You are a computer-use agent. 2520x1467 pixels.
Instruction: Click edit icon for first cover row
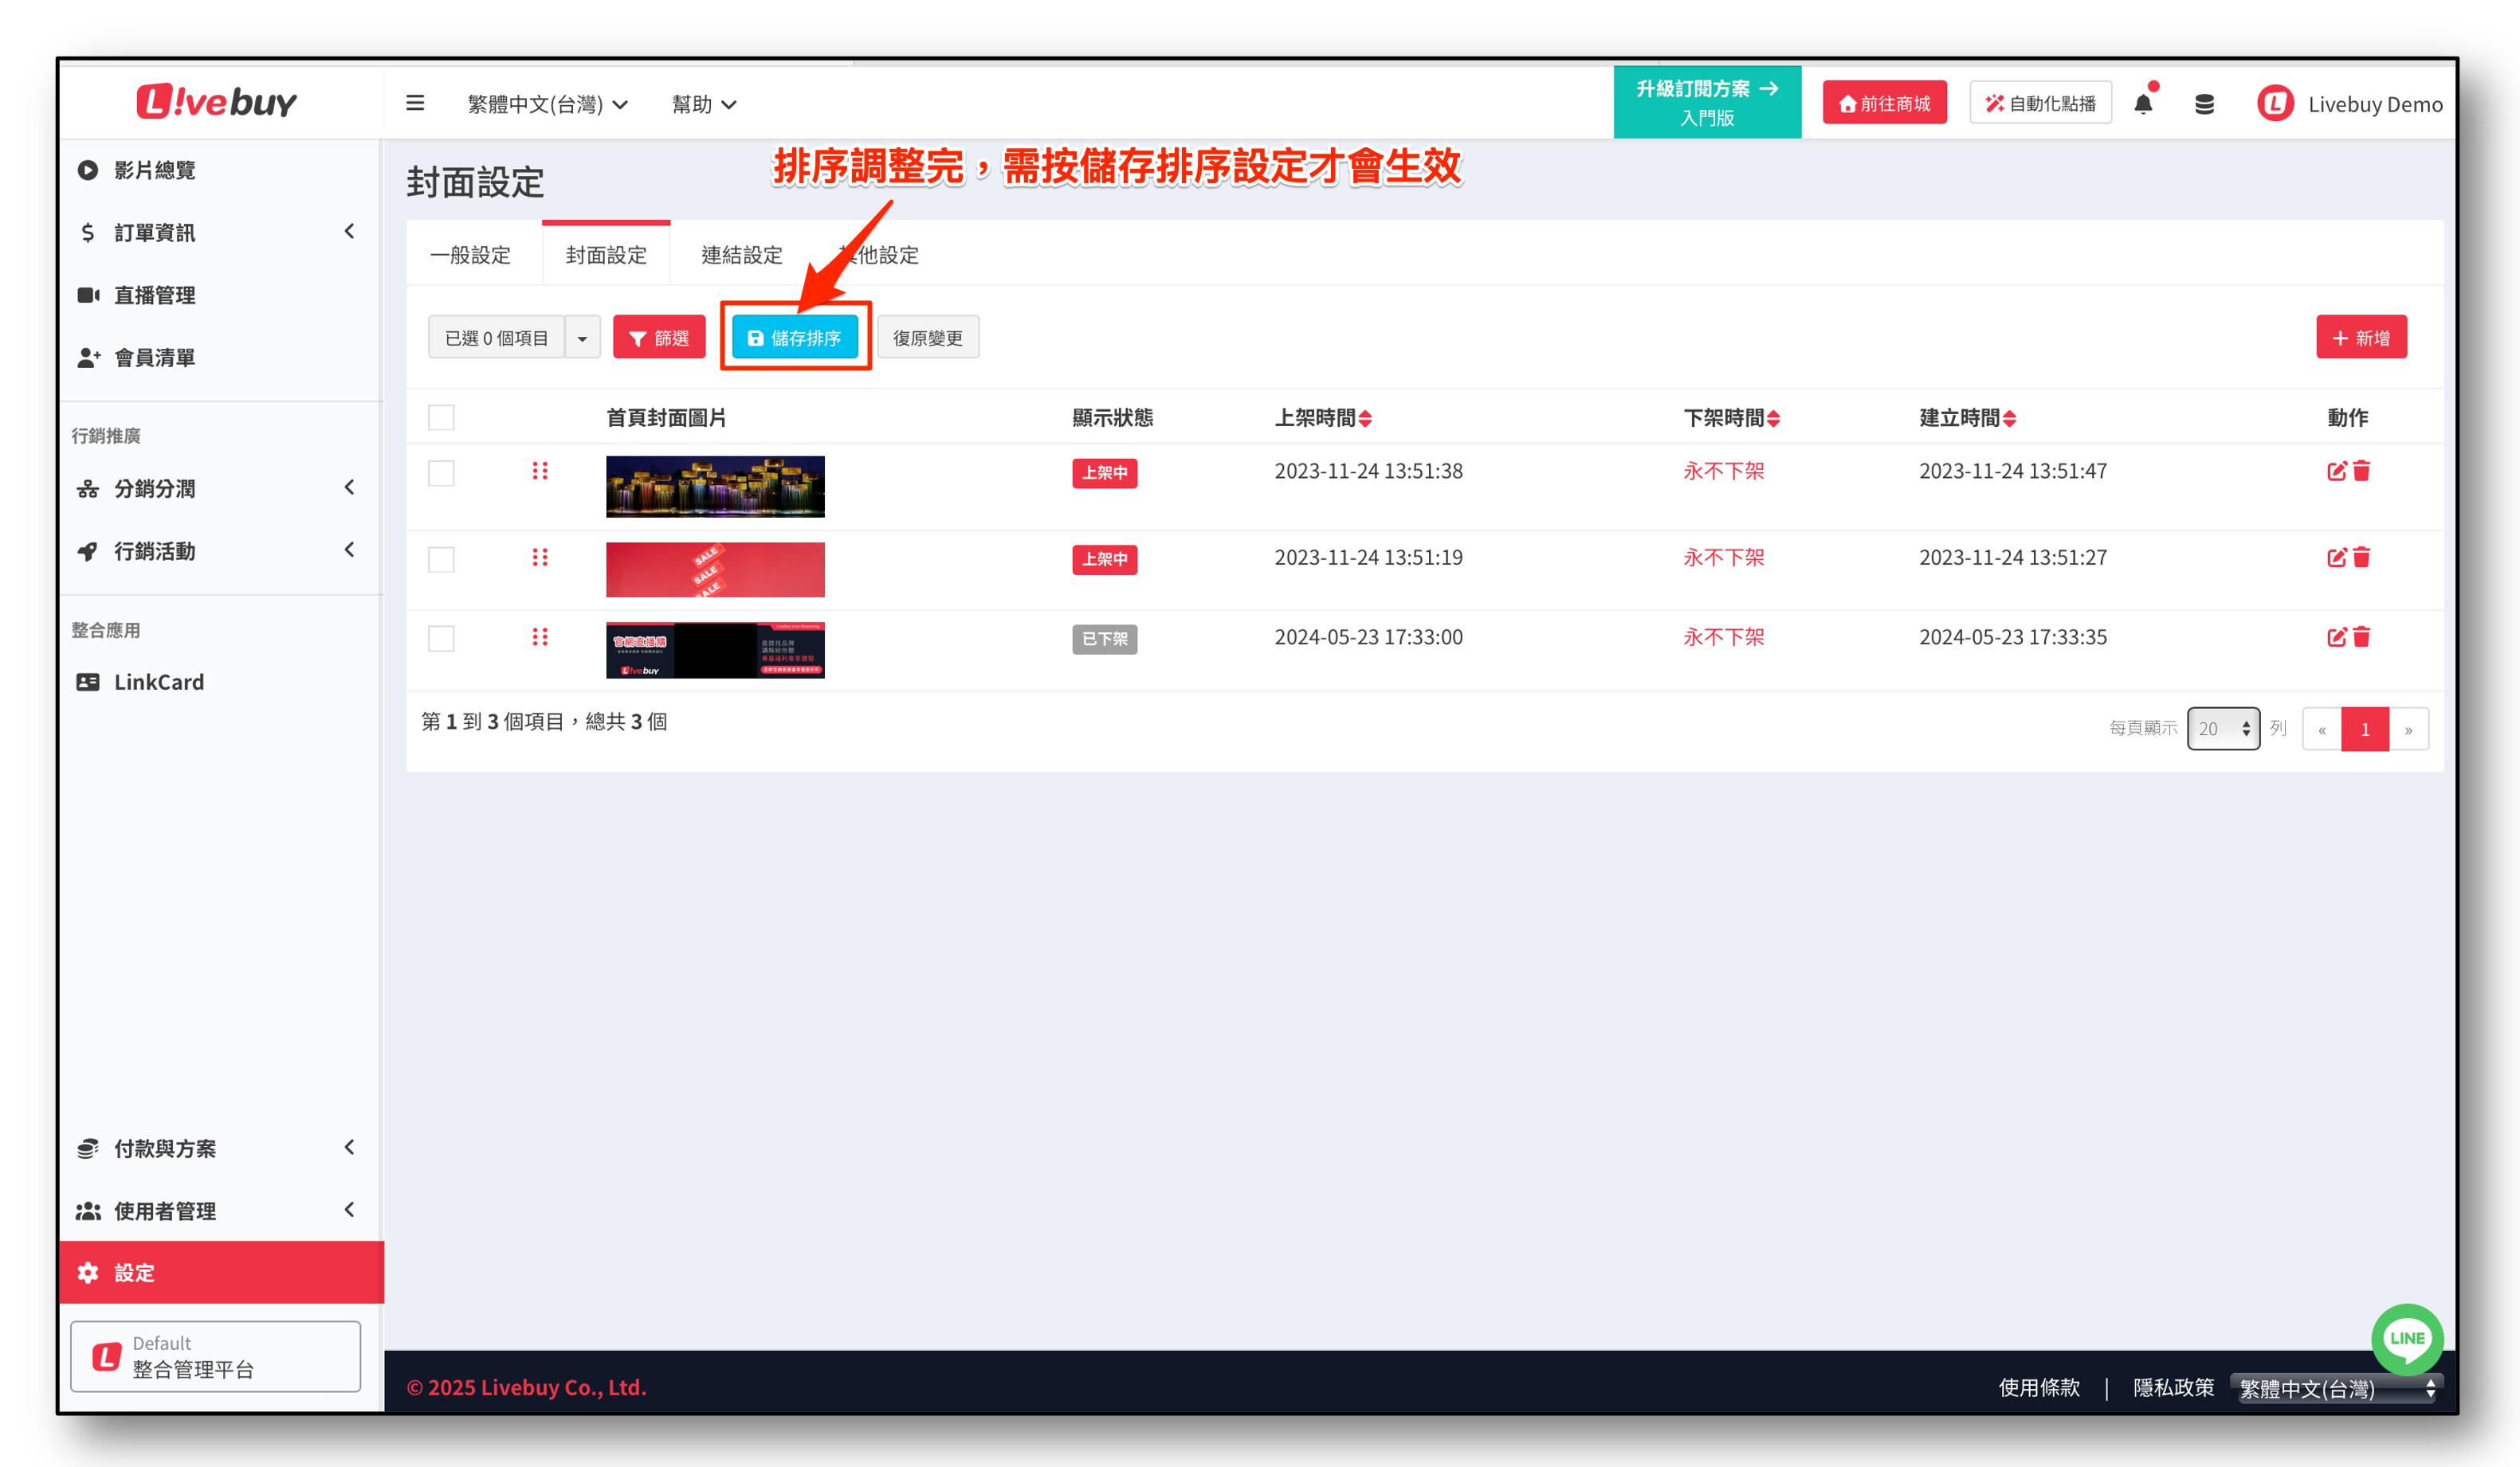(x=2336, y=471)
